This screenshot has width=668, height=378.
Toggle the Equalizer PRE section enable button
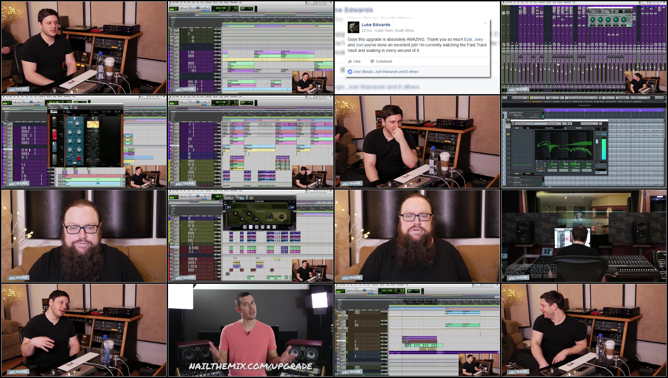pyautogui.click(x=537, y=161)
